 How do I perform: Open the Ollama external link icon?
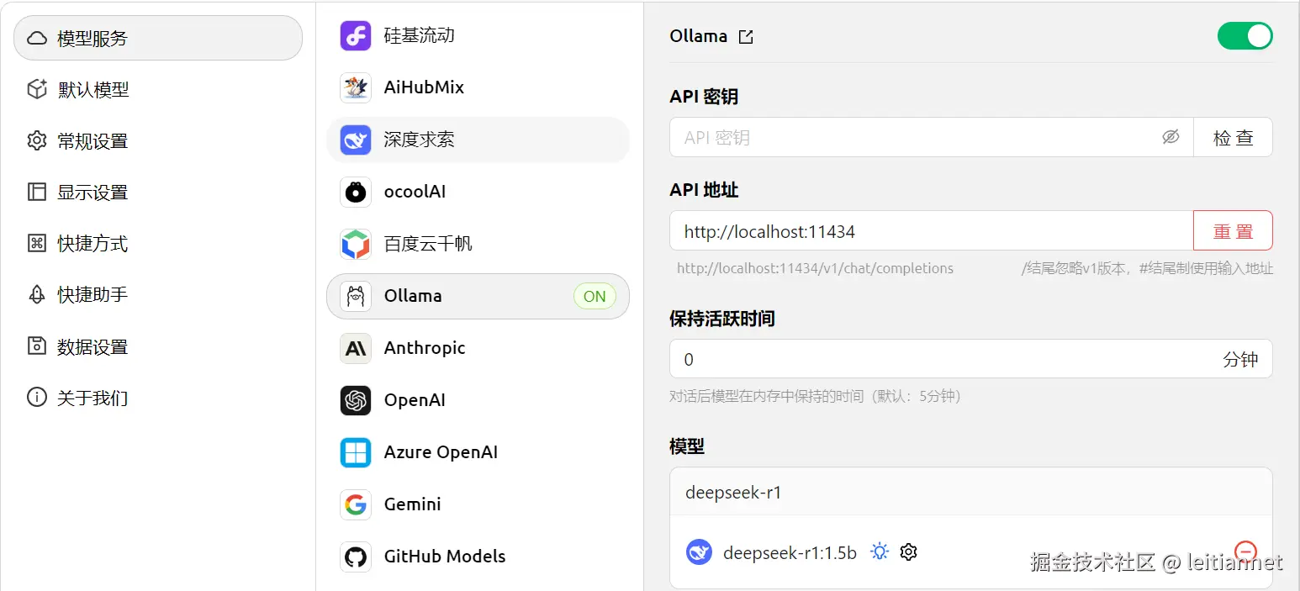[746, 37]
